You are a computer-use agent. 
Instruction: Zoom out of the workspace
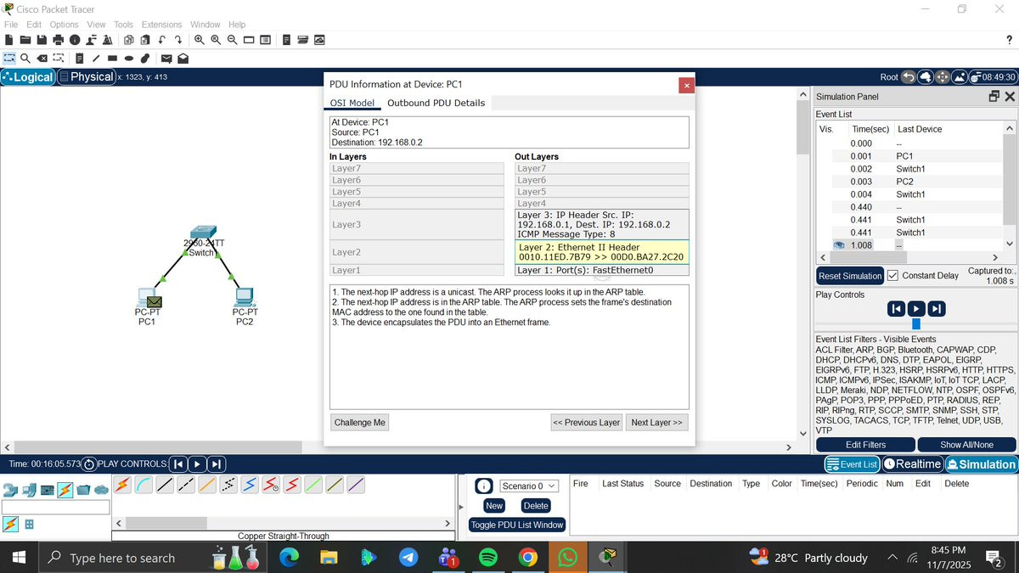point(233,40)
